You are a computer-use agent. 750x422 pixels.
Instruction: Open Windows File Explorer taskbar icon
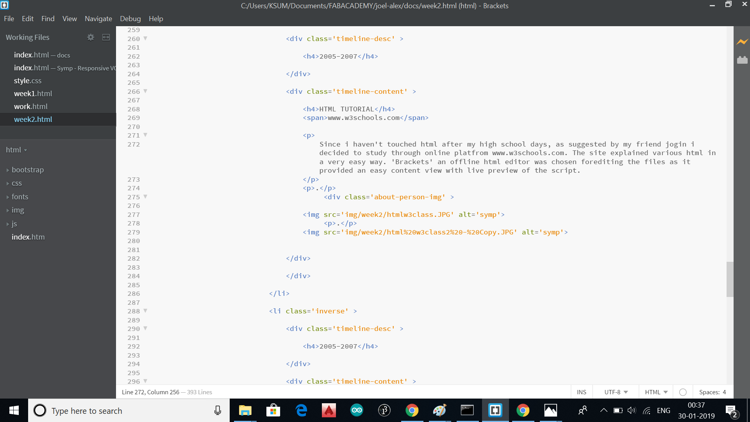tap(245, 410)
